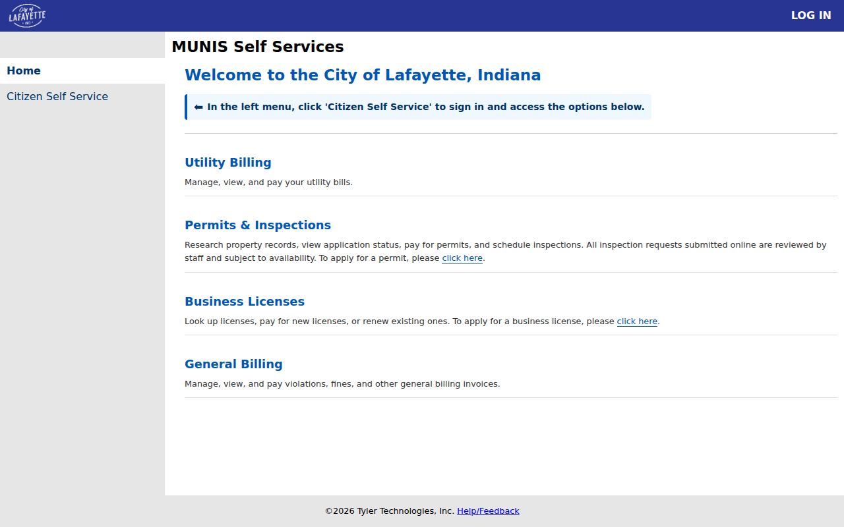Open the Utility Billing heading
Viewport: 844px width, 527px height.
[228, 163]
